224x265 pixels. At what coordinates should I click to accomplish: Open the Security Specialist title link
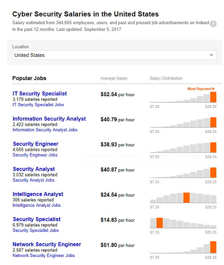(37, 219)
